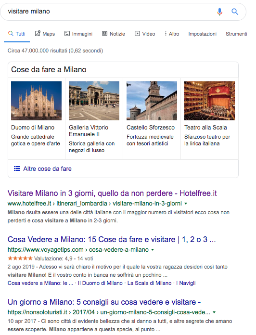The height and width of the screenshot is (335, 256).
Task: Open the Teatro alla Scala photo
Action: (209, 101)
